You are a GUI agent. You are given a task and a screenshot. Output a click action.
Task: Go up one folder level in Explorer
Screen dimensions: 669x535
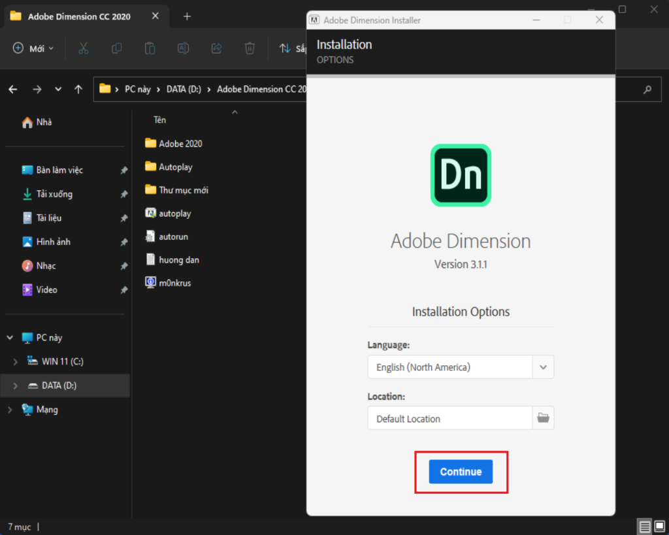(x=78, y=89)
